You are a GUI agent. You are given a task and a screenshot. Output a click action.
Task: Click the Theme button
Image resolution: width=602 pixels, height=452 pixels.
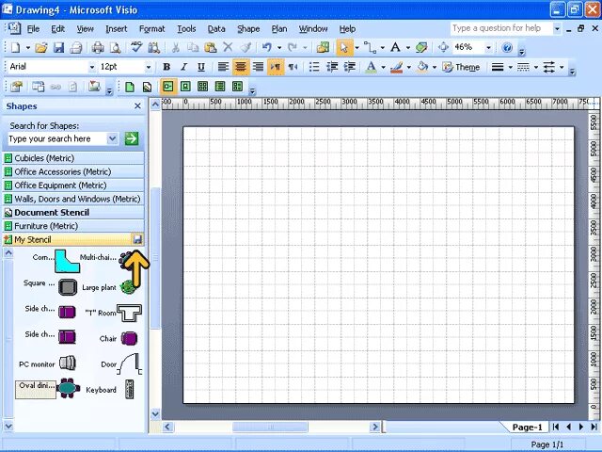461,67
